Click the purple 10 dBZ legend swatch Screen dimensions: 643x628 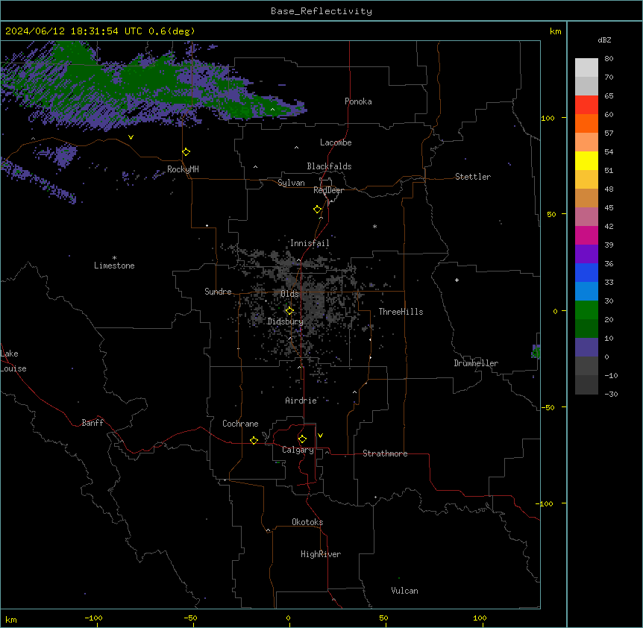586,348
